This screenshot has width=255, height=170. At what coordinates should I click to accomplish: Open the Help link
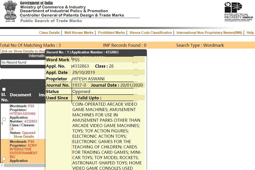click(250, 33)
